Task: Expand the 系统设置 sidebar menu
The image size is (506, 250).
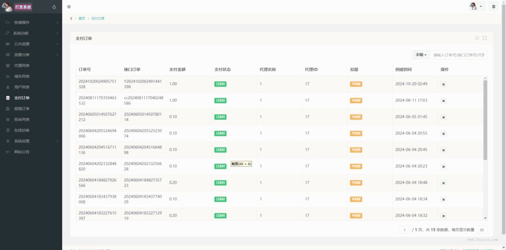Action: coord(31,141)
